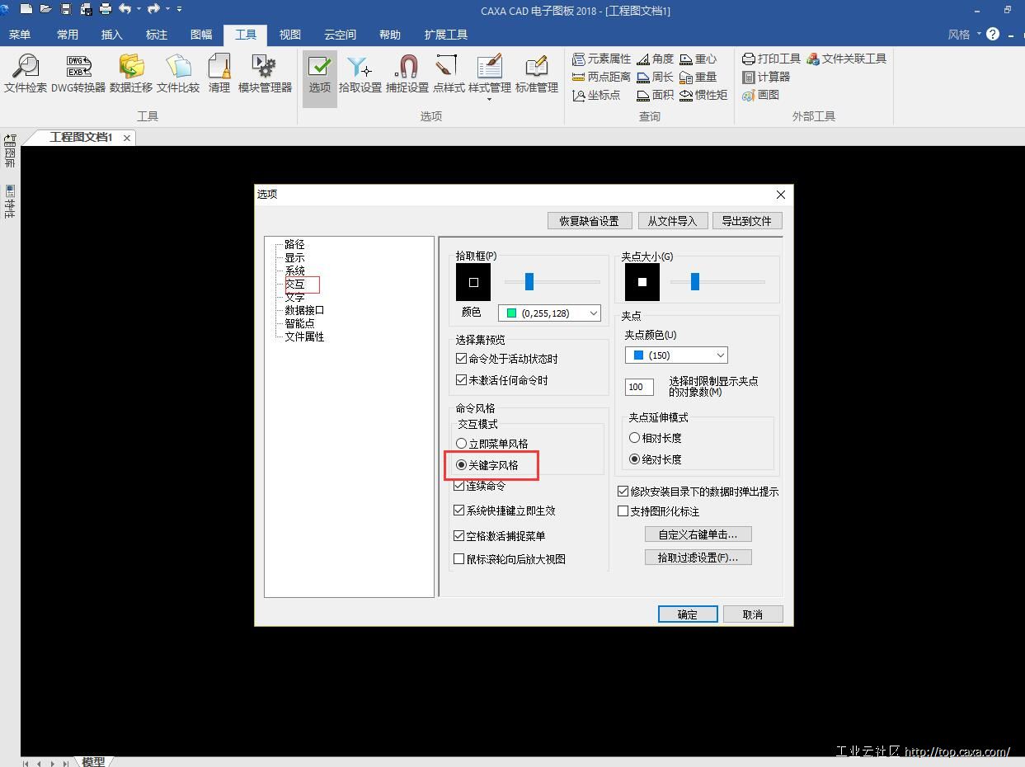Measure 周长 perimeter

[x=656, y=77]
